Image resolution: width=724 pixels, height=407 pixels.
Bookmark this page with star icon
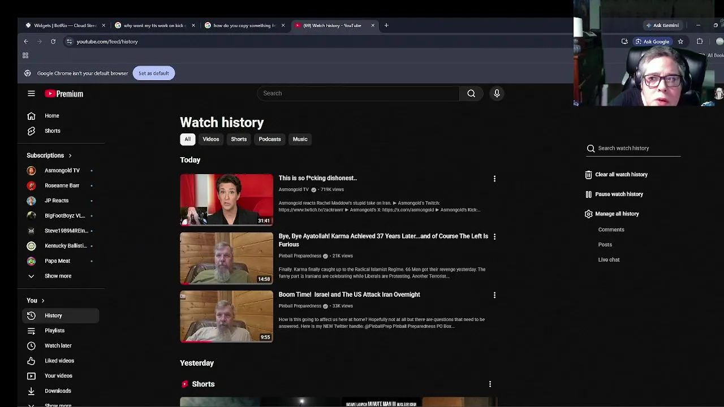[x=680, y=41]
